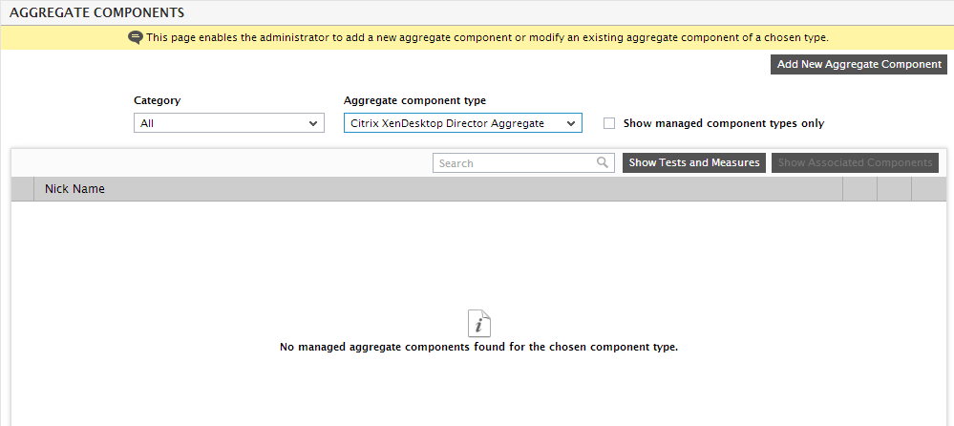Viewport: 954px width, 426px height.
Task: Click Add New Aggregate Component button
Action: (x=859, y=65)
